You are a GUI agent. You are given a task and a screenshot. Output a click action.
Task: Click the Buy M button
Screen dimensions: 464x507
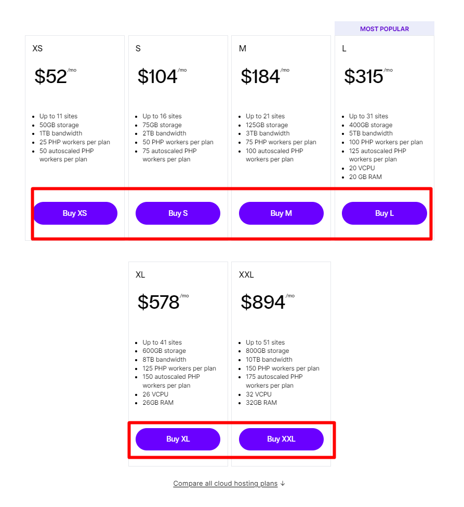click(281, 213)
